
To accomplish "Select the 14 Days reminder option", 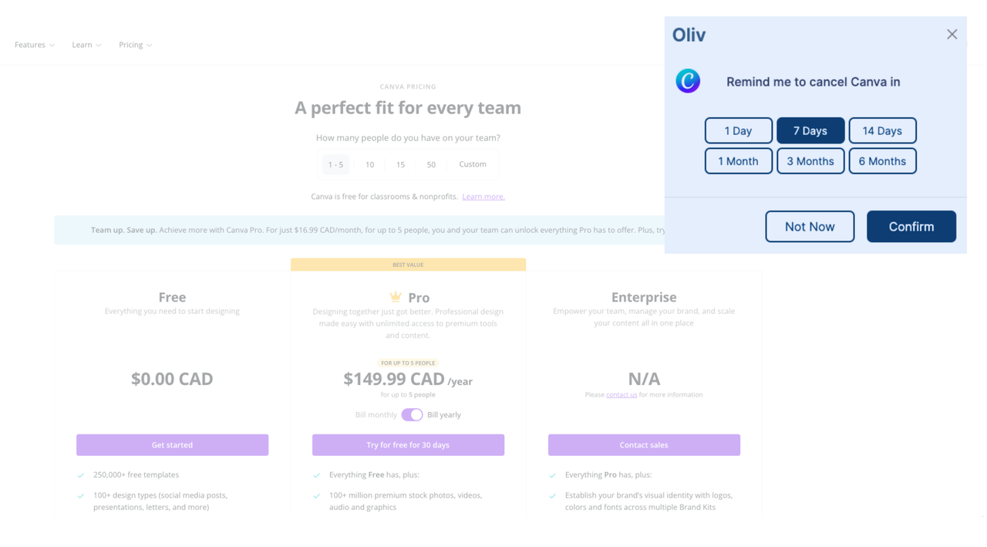I will pos(883,130).
